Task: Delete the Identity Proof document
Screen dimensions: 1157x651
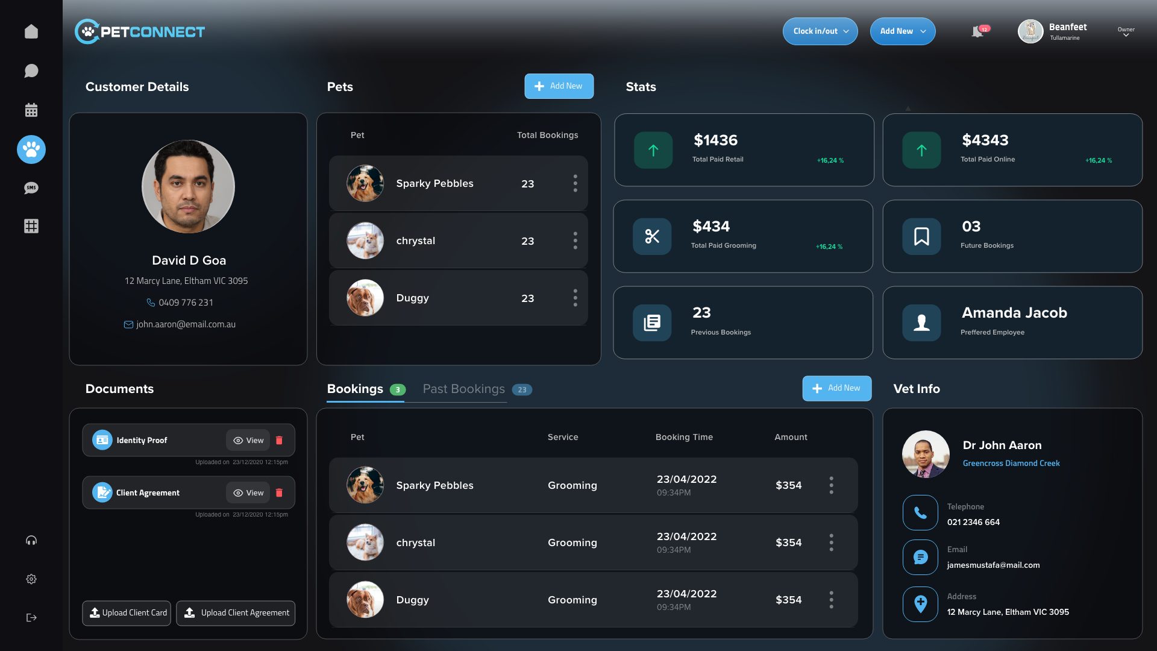Action: 279,440
